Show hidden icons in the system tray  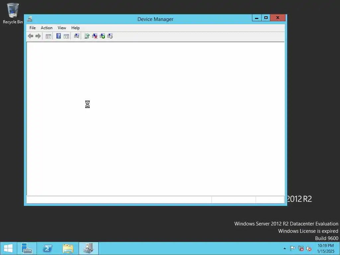[285, 248]
